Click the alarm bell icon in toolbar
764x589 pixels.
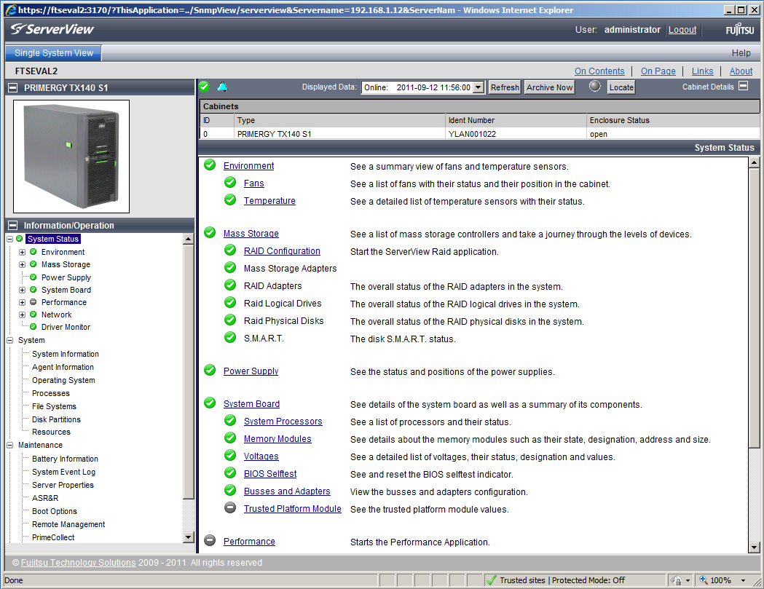222,87
